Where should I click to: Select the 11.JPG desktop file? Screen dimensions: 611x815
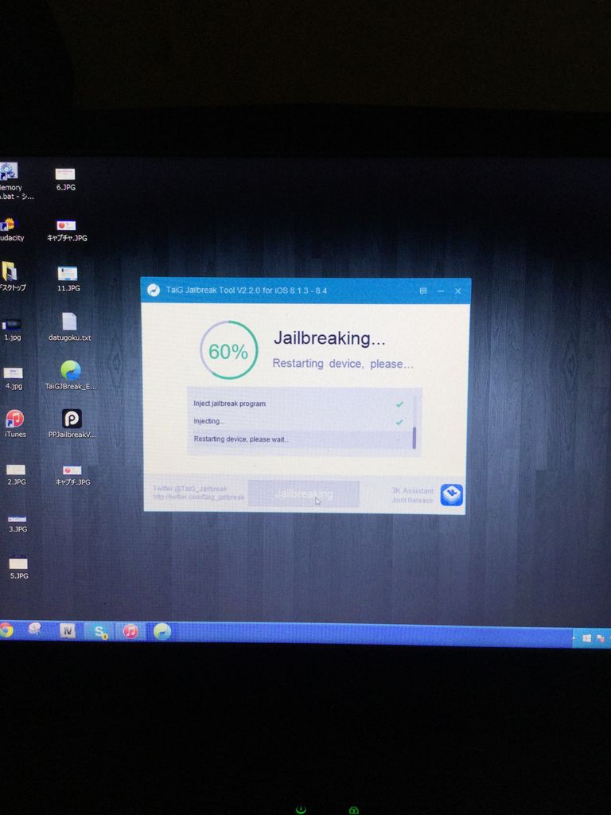coord(68,279)
